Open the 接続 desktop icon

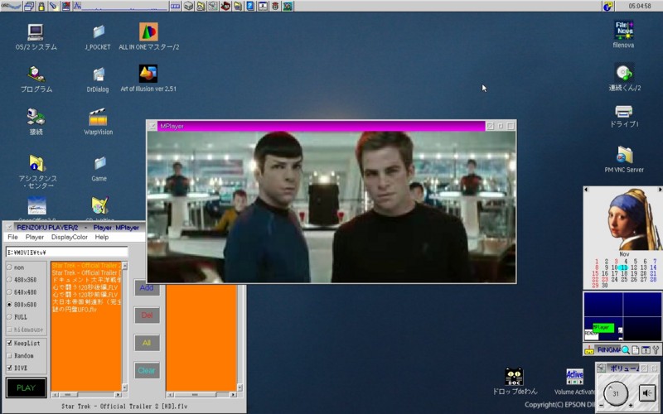pyautogui.click(x=36, y=117)
